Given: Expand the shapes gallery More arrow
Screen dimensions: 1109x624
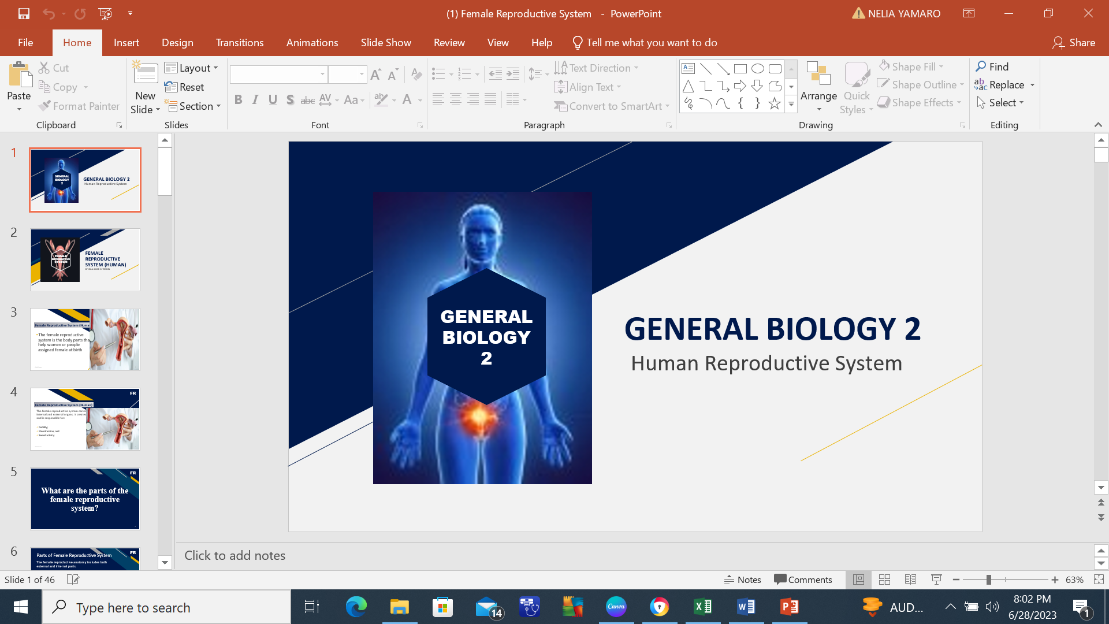Looking at the screenshot, I should pyautogui.click(x=791, y=105).
